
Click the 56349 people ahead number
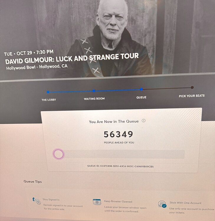119,134
